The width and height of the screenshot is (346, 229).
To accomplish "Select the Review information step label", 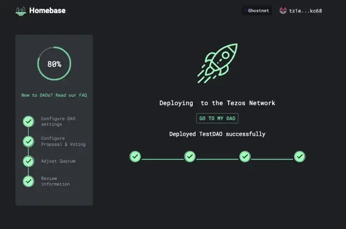I will coord(55,181).
